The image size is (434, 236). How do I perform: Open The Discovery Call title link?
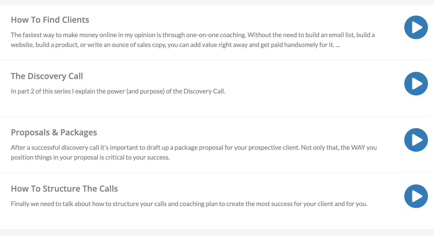click(x=47, y=76)
